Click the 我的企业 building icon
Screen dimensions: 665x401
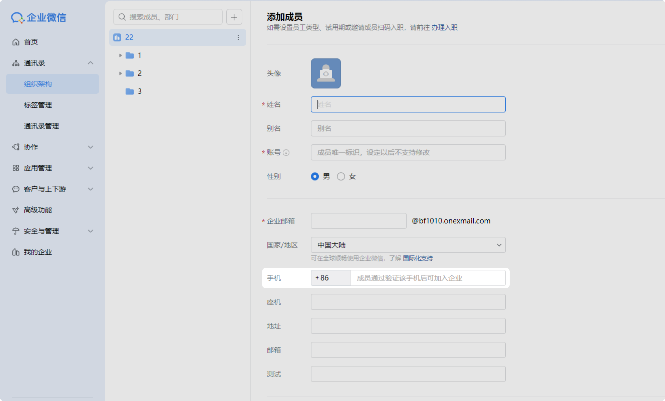point(16,252)
